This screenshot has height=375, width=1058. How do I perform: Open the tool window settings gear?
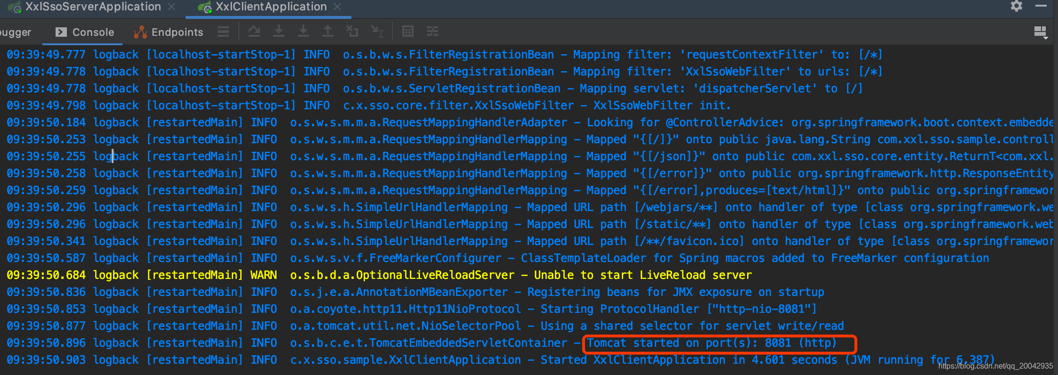(1017, 6)
